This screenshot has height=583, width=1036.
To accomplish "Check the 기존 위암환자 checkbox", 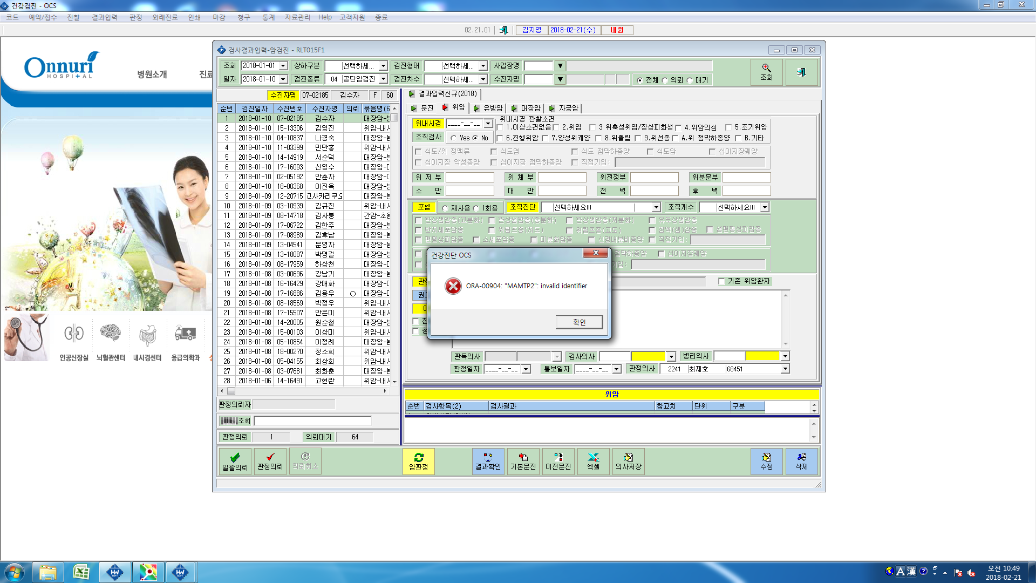I will point(721,281).
